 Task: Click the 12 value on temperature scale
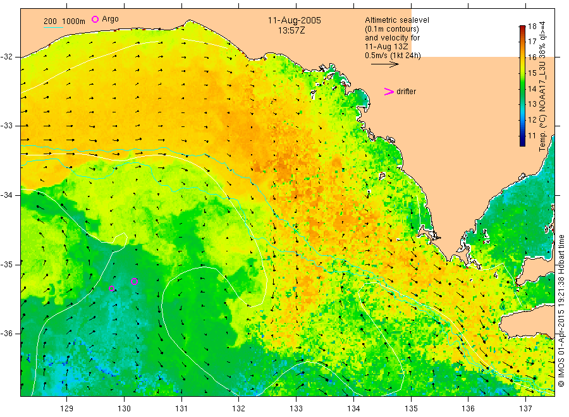[532, 119]
